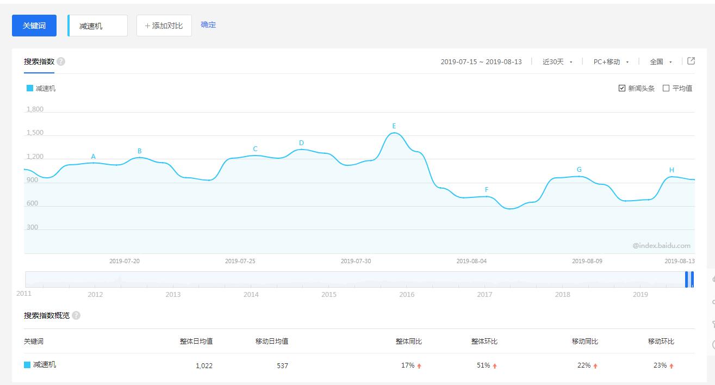Click the 整体日均值 column header
The height and width of the screenshot is (385, 715).
point(196,341)
